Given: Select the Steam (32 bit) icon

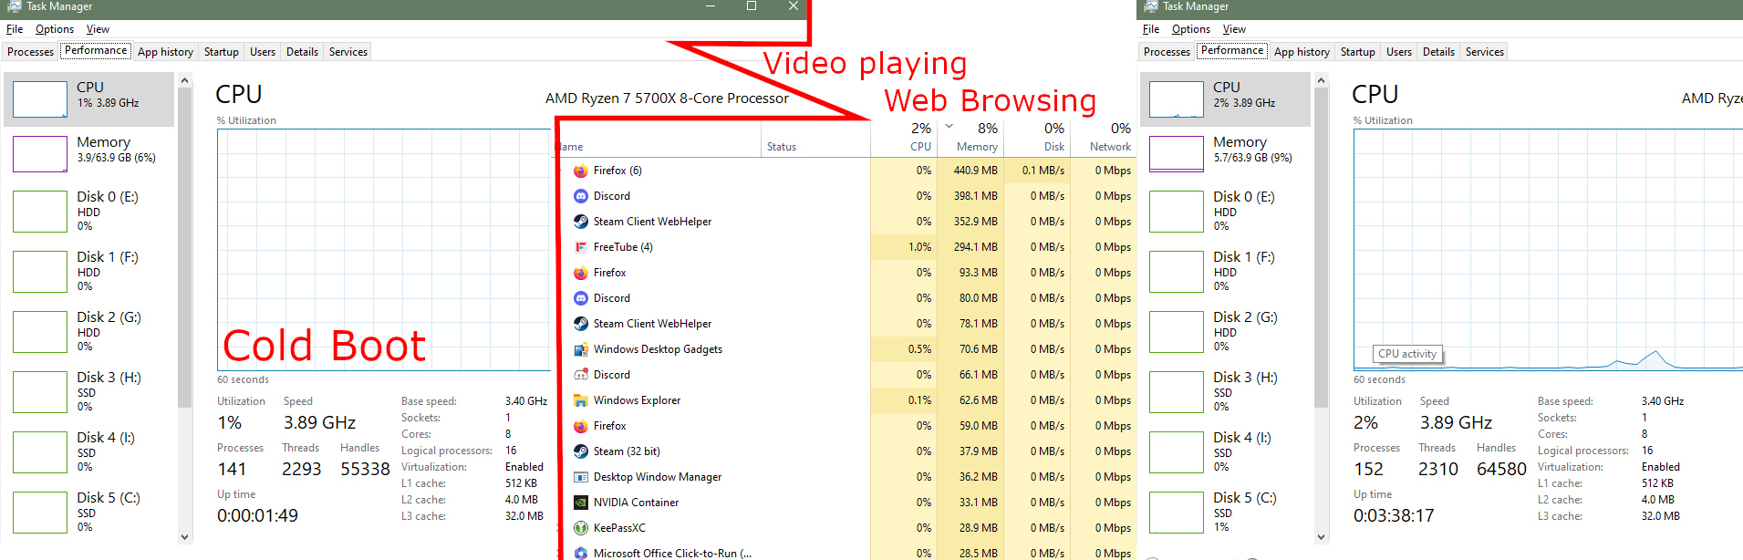Looking at the screenshot, I should coord(580,451).
